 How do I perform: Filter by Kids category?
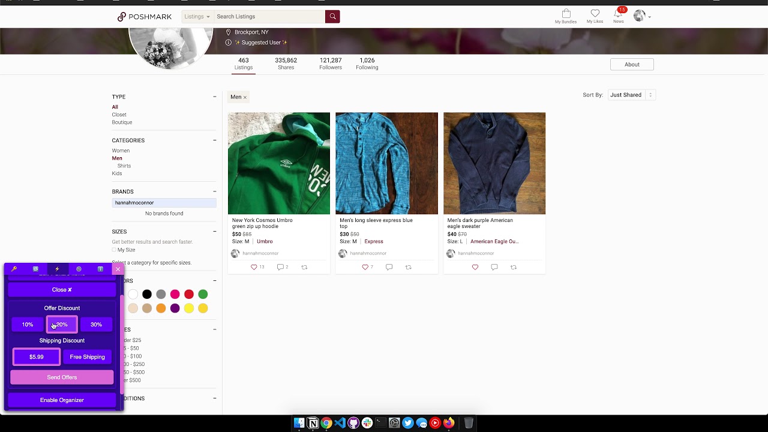point(117,173)
